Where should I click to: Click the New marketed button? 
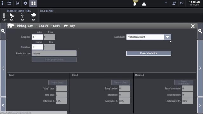(184, 82)
